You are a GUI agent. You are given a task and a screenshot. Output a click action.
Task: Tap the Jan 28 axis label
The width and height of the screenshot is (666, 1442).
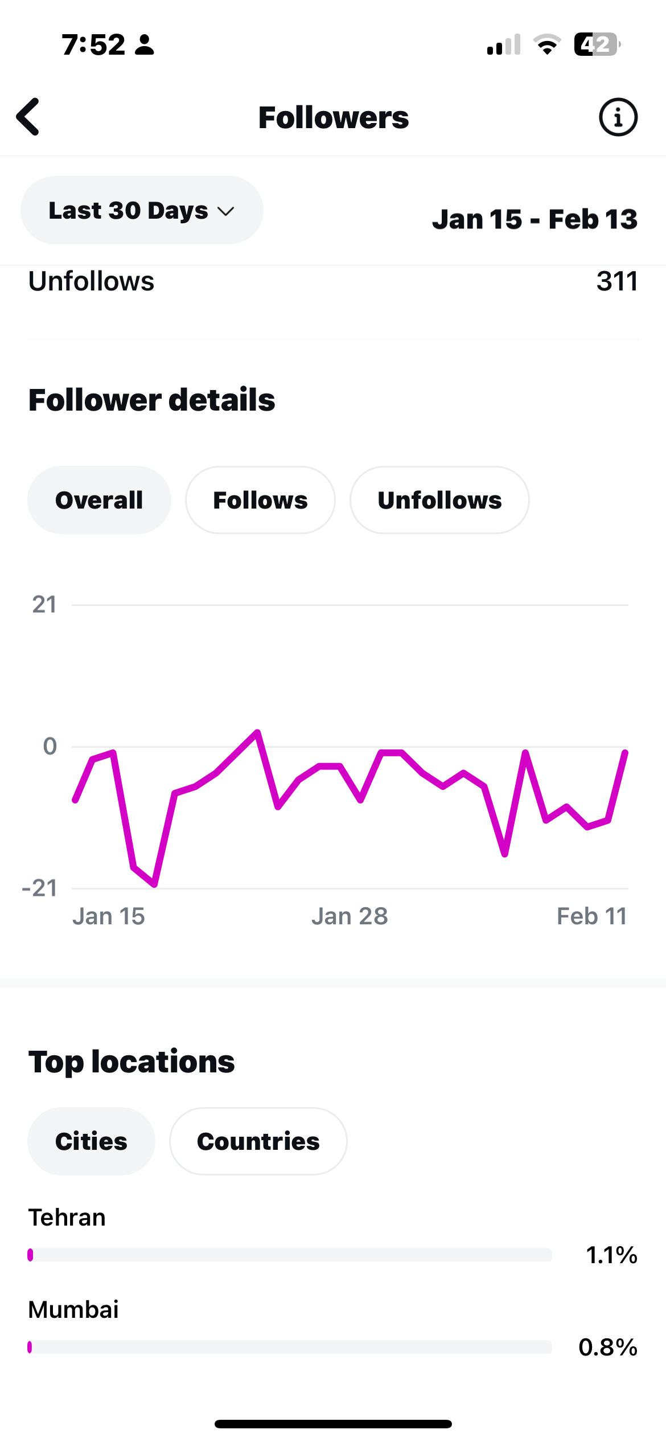click(350, 916)
